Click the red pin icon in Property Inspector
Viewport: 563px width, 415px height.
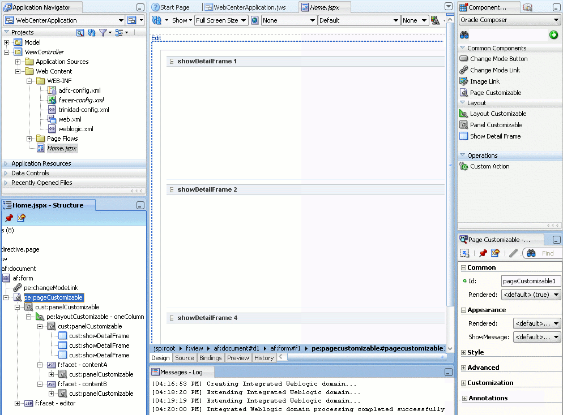[x=483, y=253]
